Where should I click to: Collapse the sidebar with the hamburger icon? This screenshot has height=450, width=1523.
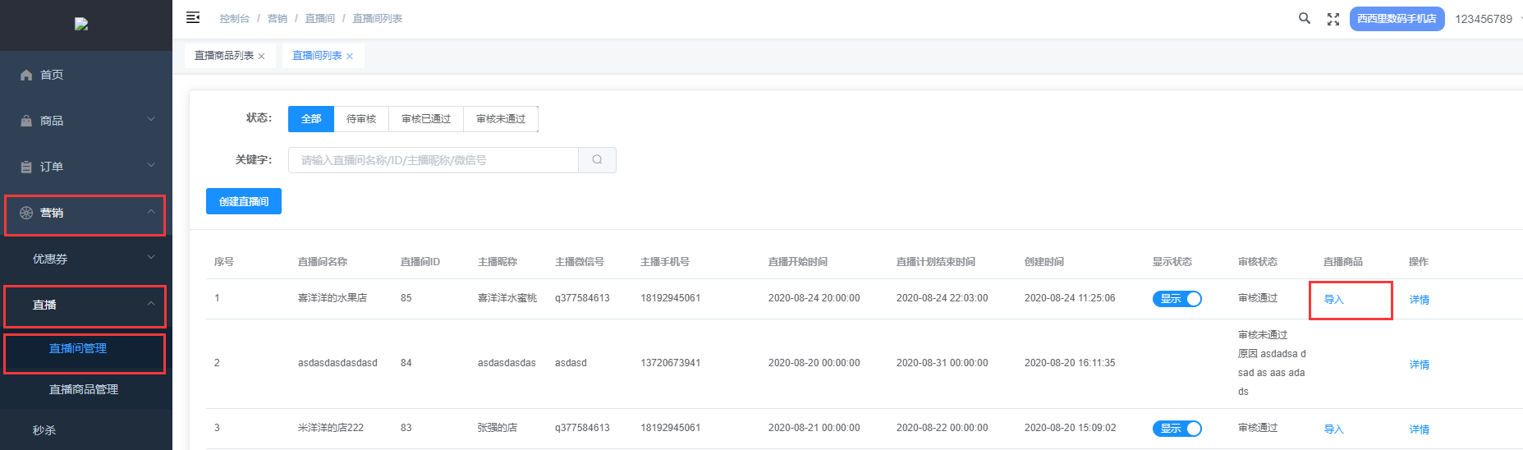193,17
